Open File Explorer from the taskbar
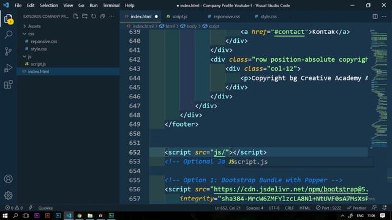Screen dimensions: 392x220 (90, 216)
